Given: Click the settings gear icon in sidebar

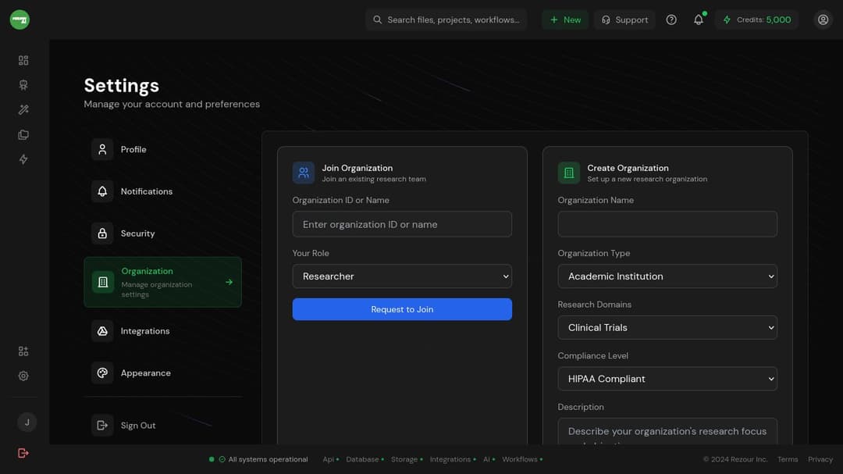Looking at the screenshot, I should pyautogui.click(x=23, y=376).
